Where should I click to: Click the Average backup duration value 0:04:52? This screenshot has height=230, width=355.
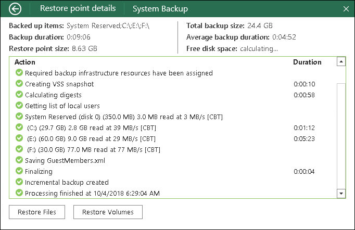tap(284, 37)
